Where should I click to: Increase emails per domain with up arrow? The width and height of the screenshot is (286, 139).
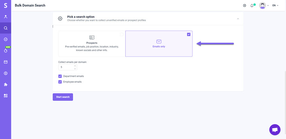click(x=75, y=66)
